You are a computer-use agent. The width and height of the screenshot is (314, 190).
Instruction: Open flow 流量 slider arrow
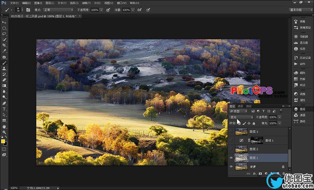133,10
